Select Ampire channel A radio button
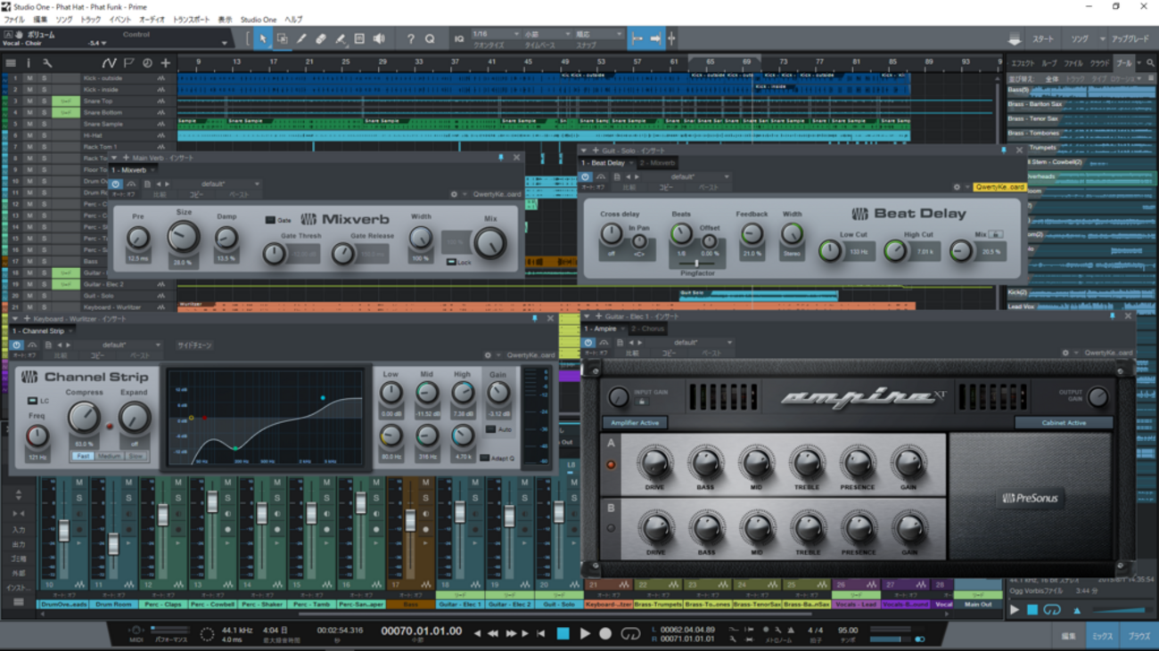 tap(612, 465)
